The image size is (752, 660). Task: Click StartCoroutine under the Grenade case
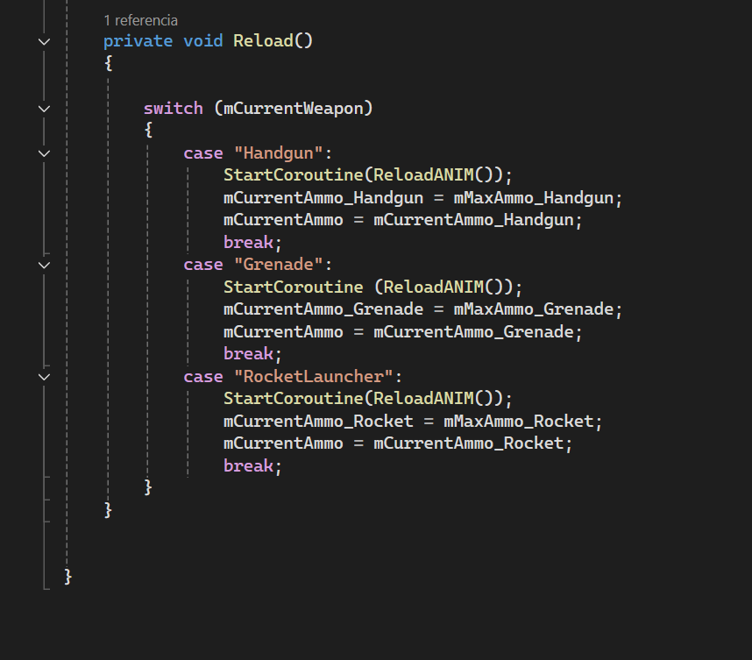click(294, 287)
